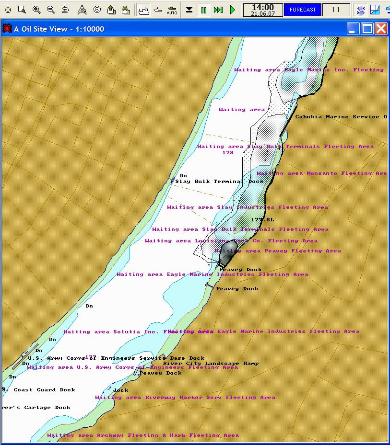
Task: Click 'U.S. Army Corps of Engineers Service Base Dock'
Action: pos(116,358)
